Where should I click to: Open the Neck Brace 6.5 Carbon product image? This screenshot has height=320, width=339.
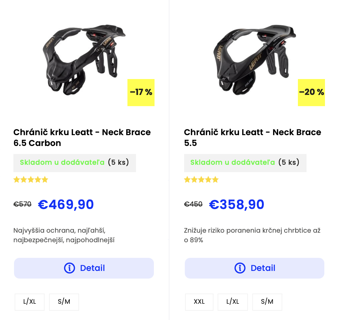coord(84,60)
